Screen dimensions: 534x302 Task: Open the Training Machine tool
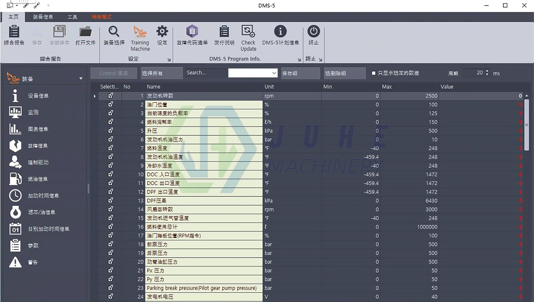pos(140,36)
